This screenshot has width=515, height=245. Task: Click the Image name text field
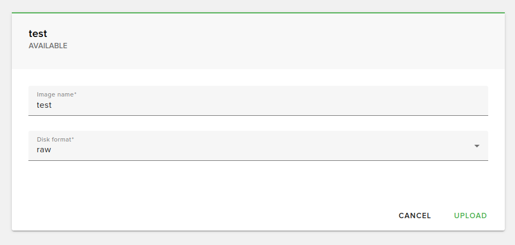tap(257, 101)
